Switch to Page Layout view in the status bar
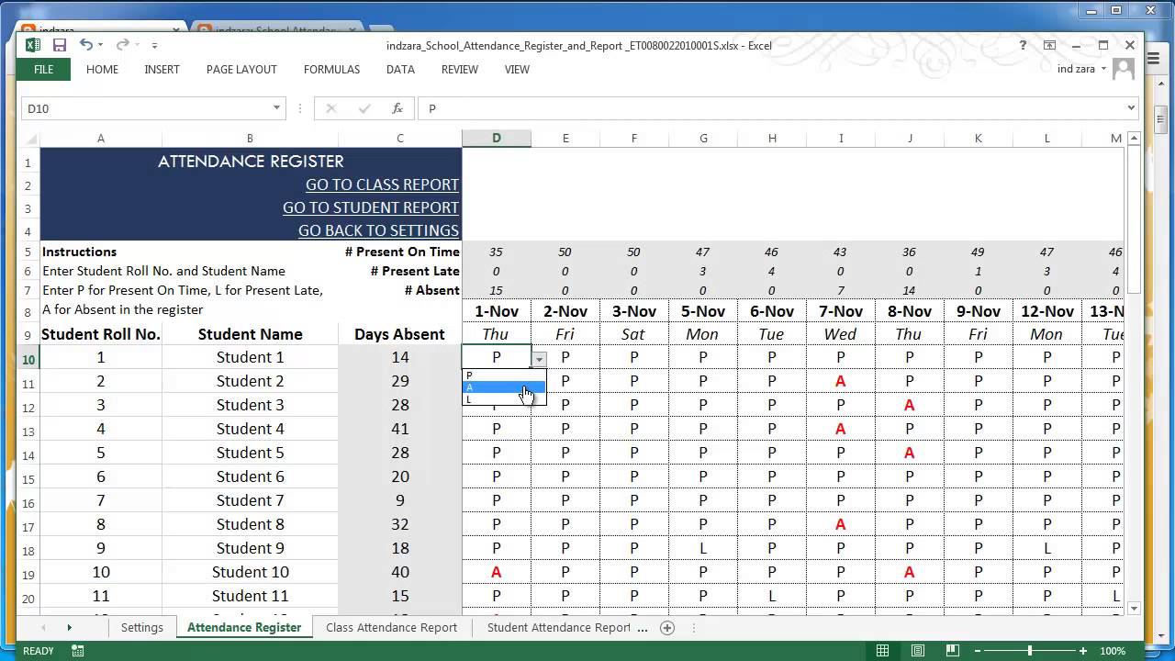This screenshot has width=1175, height=661. [x=918, y=651]
